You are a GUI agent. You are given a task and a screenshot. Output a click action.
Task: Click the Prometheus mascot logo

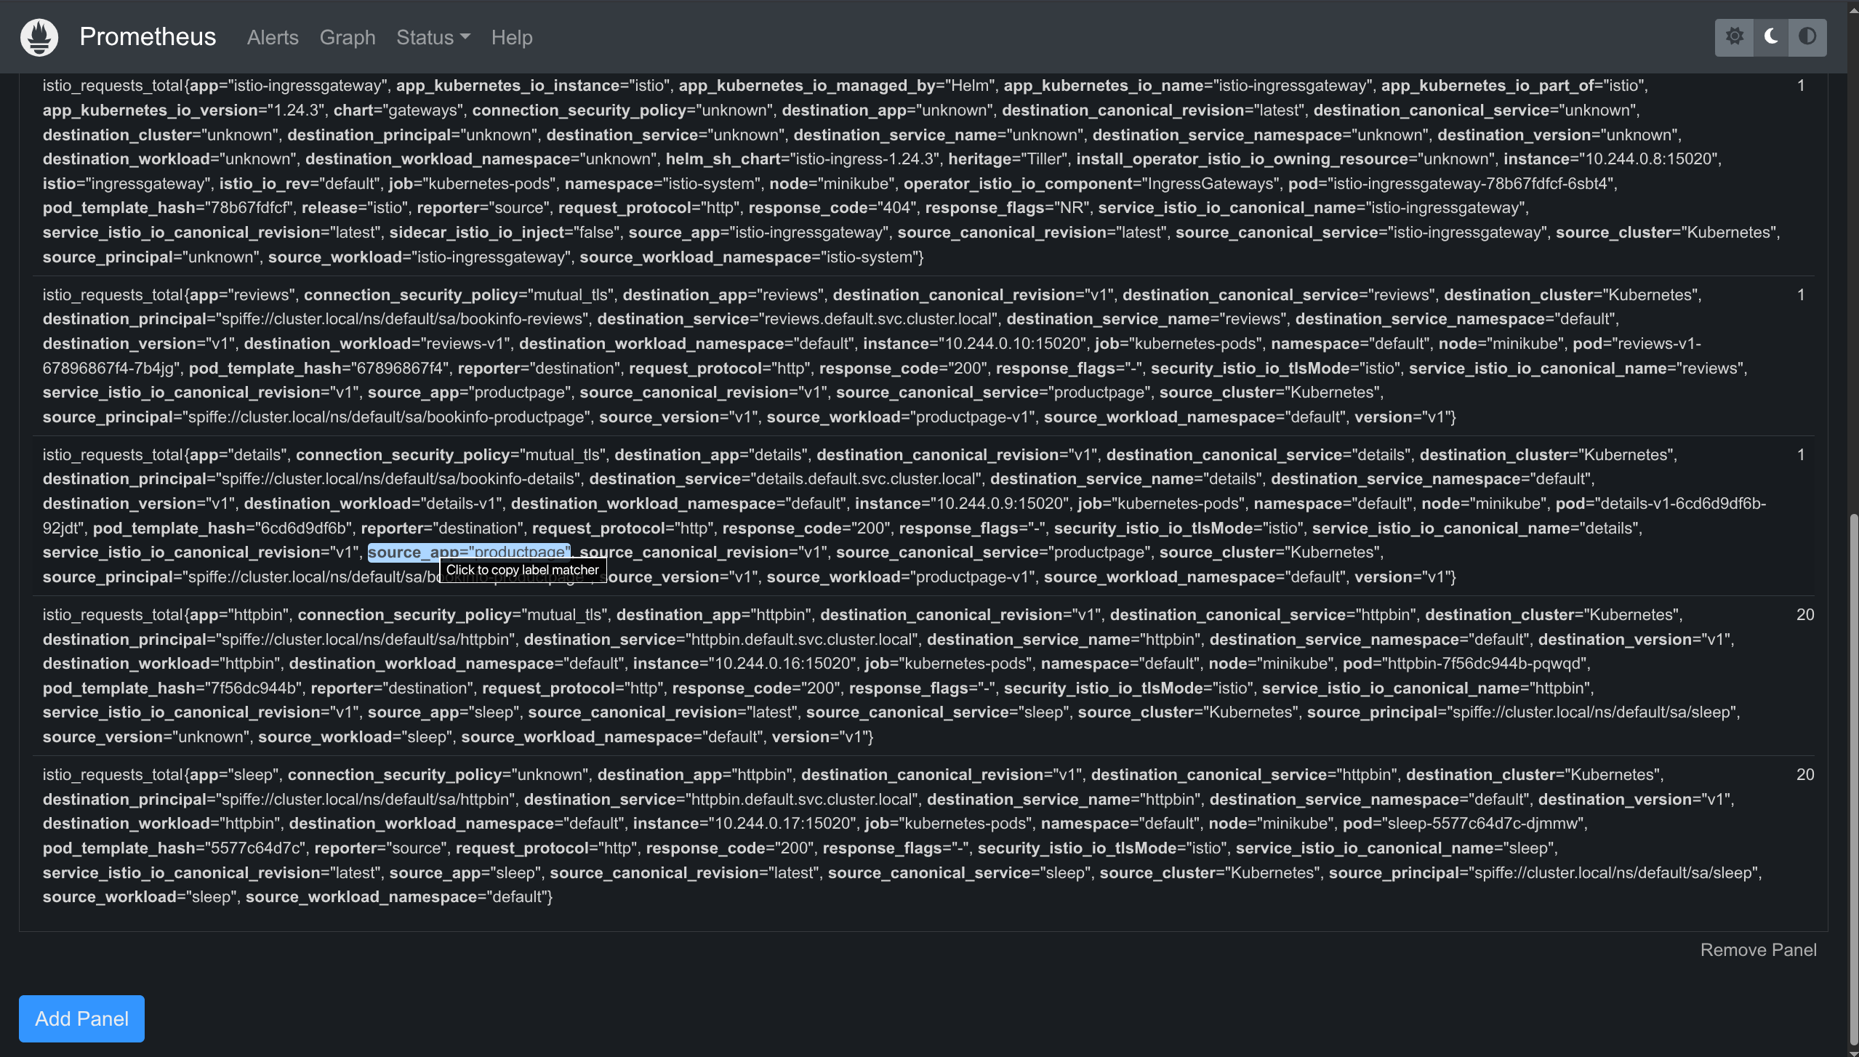tap(39, 36)
